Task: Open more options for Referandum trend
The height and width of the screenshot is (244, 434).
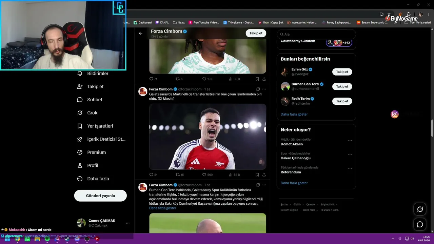Action: (350, 168)
